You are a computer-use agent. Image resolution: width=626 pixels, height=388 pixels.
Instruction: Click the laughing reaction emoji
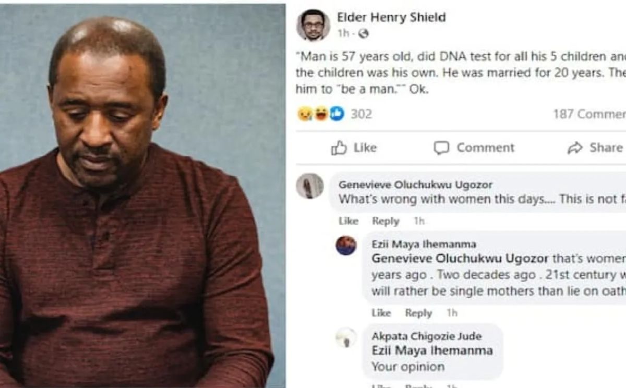(321, 114)
